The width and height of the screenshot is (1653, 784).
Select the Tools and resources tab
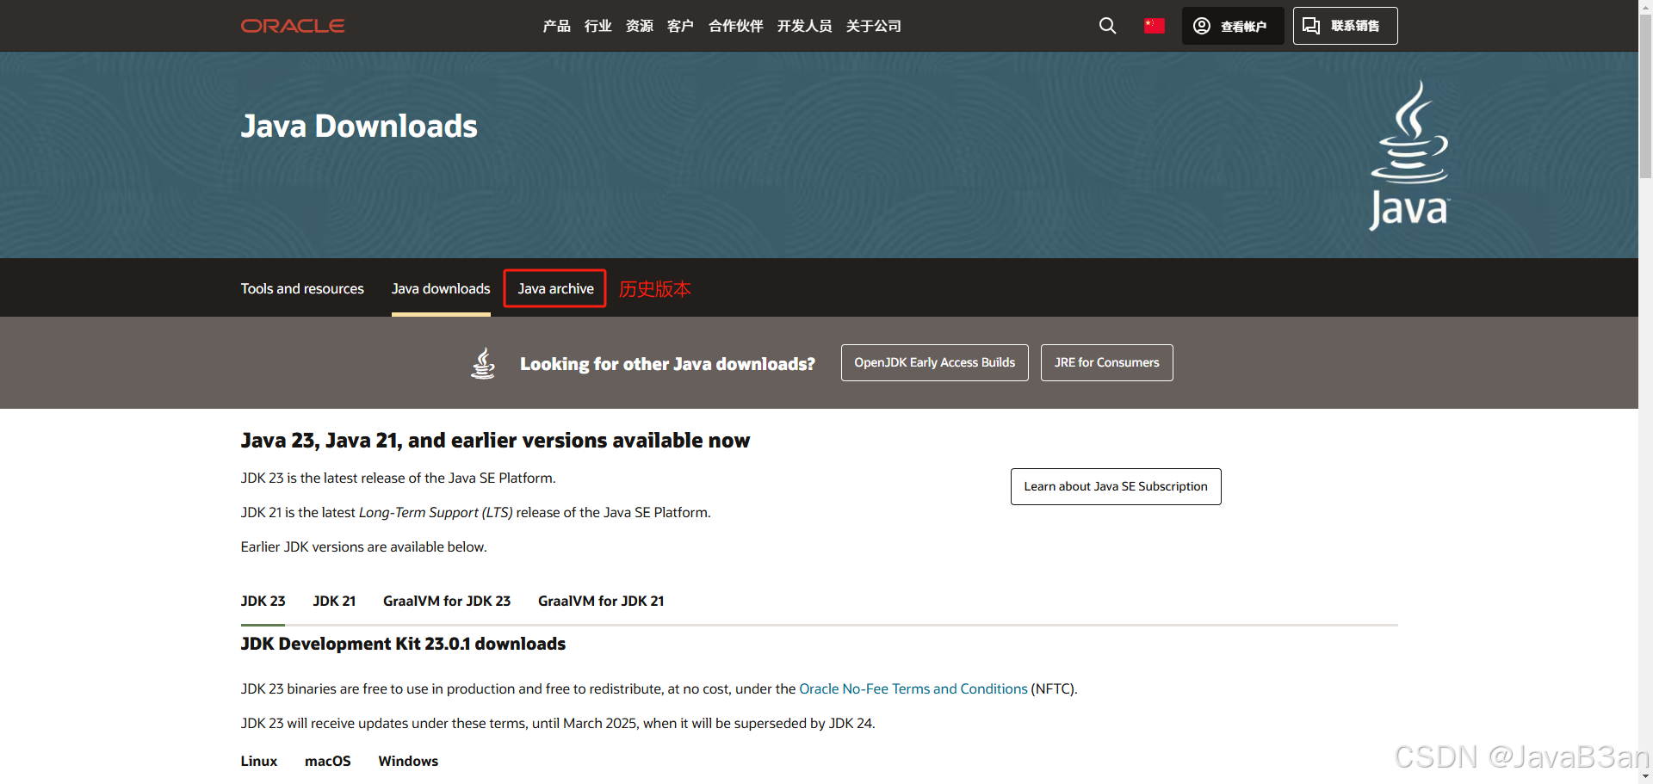[x=302, y=289]
